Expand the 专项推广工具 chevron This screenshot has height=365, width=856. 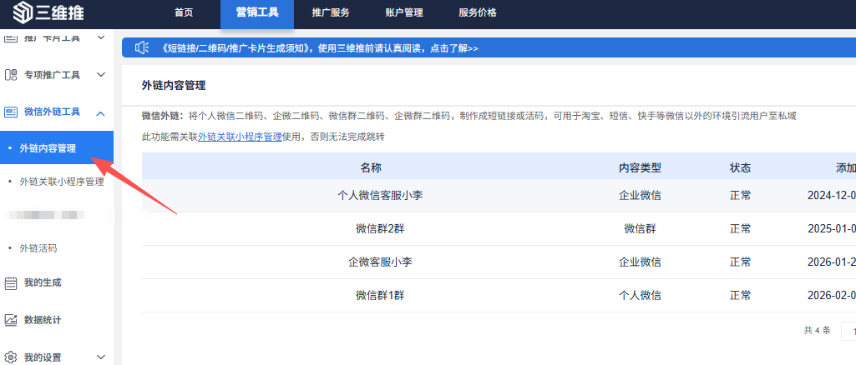click(101, 75)
